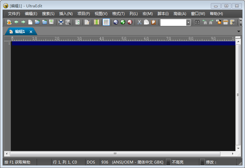Click line number 1 in the gutter
Screen dimensions: 245x168
[x=9, y=43]
